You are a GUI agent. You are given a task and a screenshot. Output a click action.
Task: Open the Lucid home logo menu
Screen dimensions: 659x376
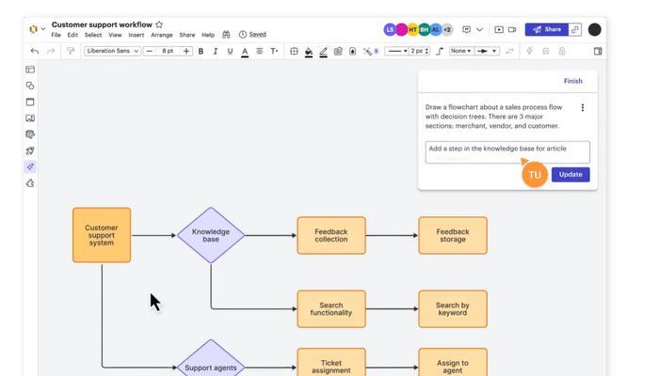33,29
